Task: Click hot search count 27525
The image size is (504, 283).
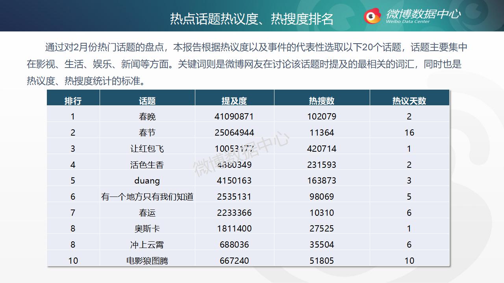Action: [x=322, y=229]
